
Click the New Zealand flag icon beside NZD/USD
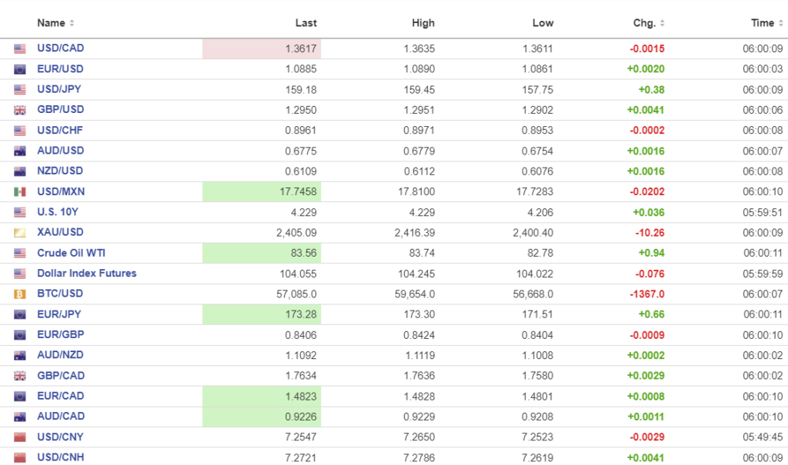pos(20,171)
